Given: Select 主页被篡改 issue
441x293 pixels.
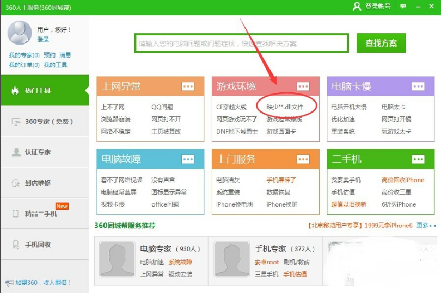Looking at the screenshot, I should tap(166, 132).
